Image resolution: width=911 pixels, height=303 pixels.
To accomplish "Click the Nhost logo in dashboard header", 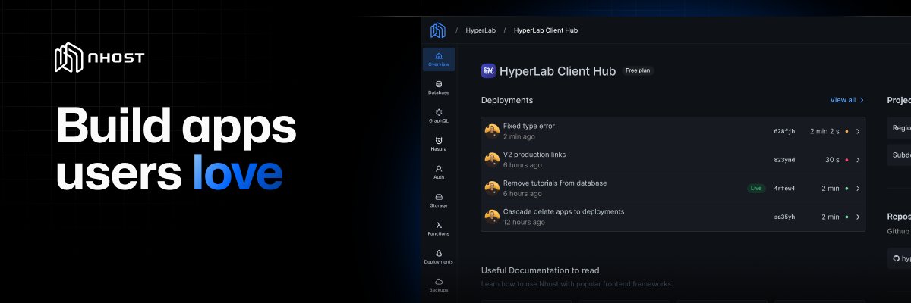I will click(x=437, y=30).
